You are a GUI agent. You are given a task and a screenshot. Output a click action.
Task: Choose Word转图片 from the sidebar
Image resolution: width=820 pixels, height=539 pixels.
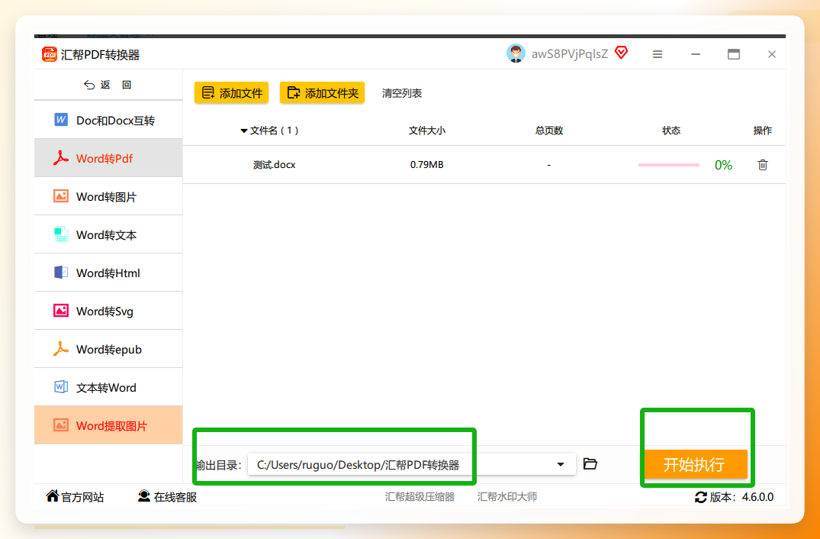click(108, 196)
